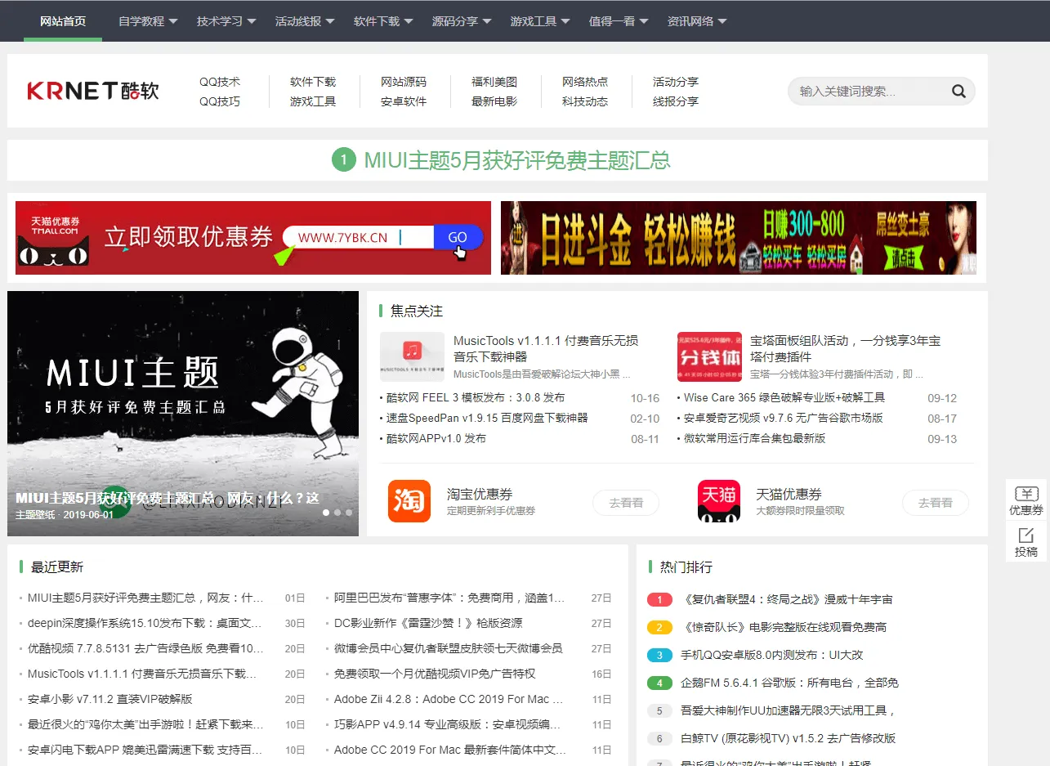Open Wise Care 365 绿色破解专业版 article
The width and height of the screenshot is (1050, 766).
coord(784,398)
